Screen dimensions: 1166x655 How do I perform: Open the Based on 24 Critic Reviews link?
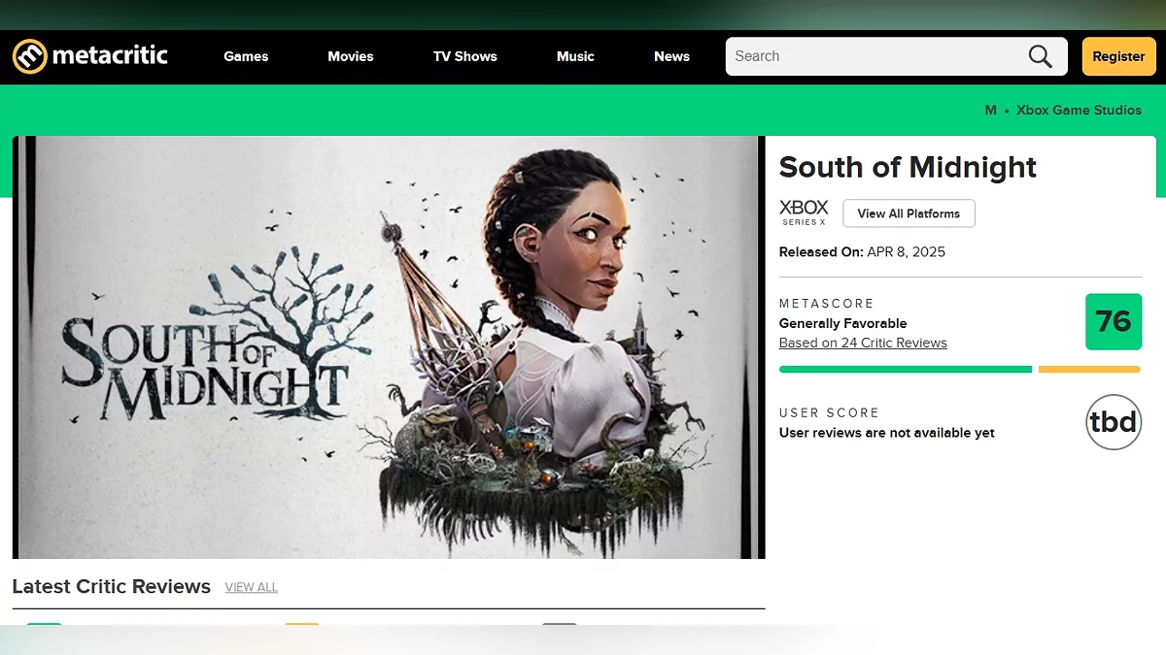point(863,343)
